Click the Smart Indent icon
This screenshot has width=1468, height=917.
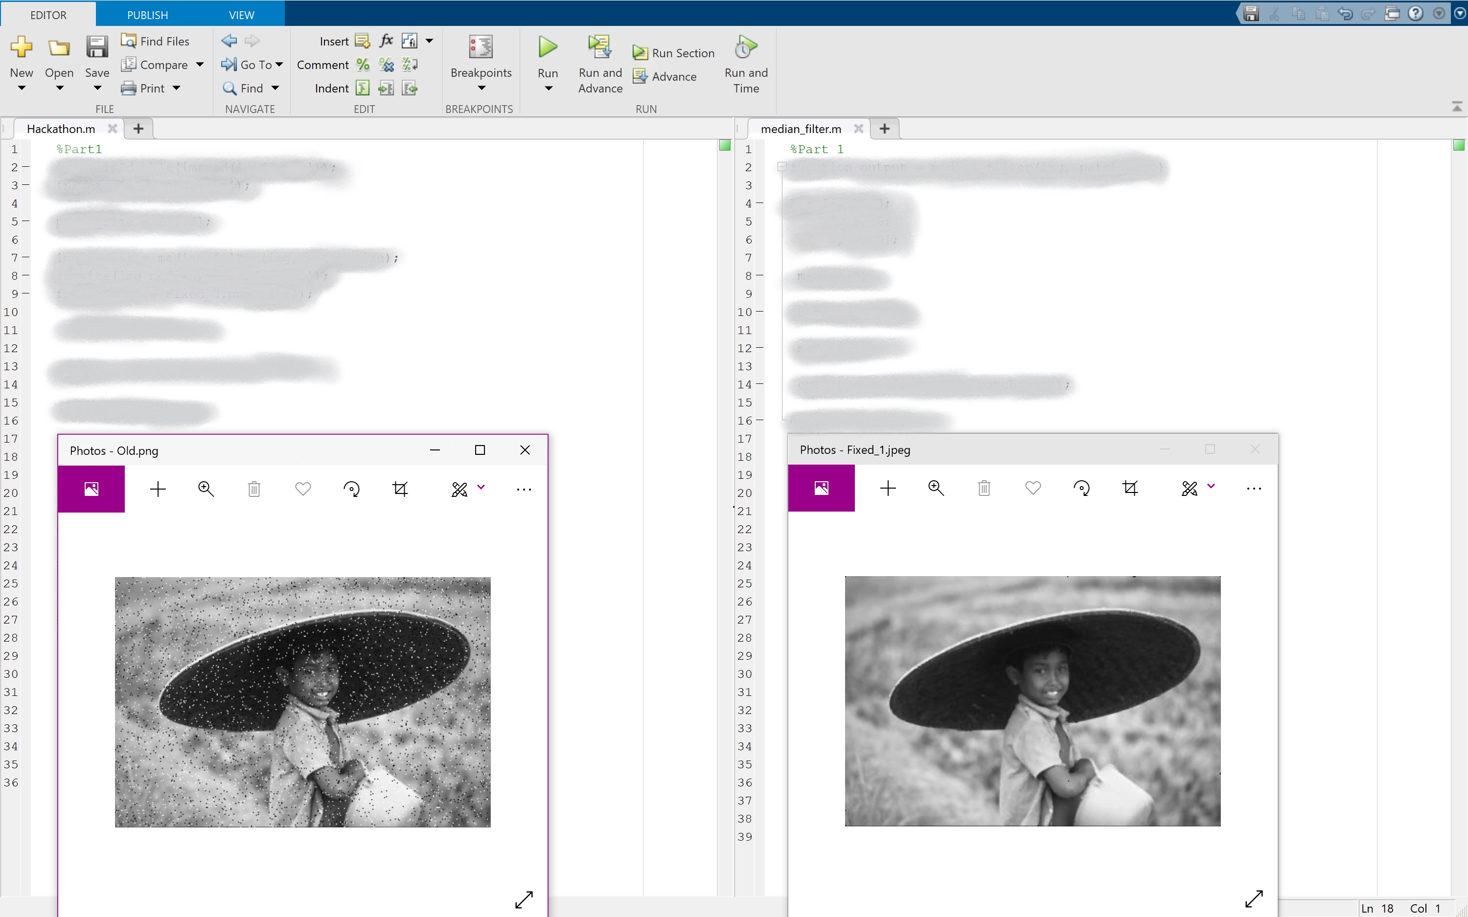pos(362,89)
